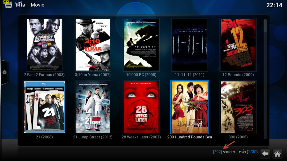
Task: Click the 'Movie' breadcrumb title
Action: 38,5
